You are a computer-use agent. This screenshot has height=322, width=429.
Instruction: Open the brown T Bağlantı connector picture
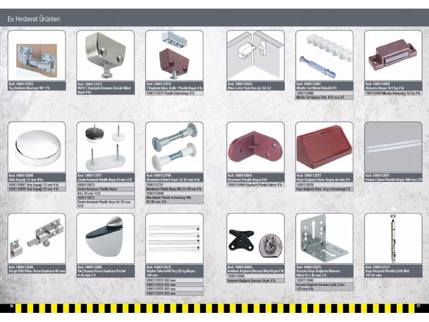coord(174,56)
